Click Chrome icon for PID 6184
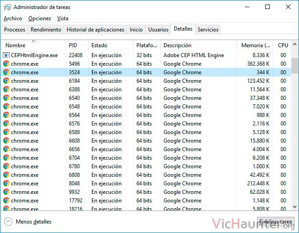 click(6, 81)
